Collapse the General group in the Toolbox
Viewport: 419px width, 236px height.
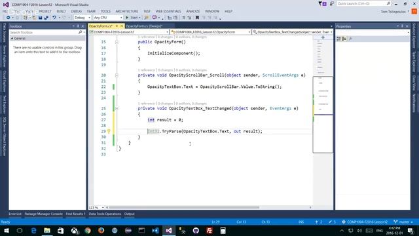pyautogui.click(x=12, y=39)
